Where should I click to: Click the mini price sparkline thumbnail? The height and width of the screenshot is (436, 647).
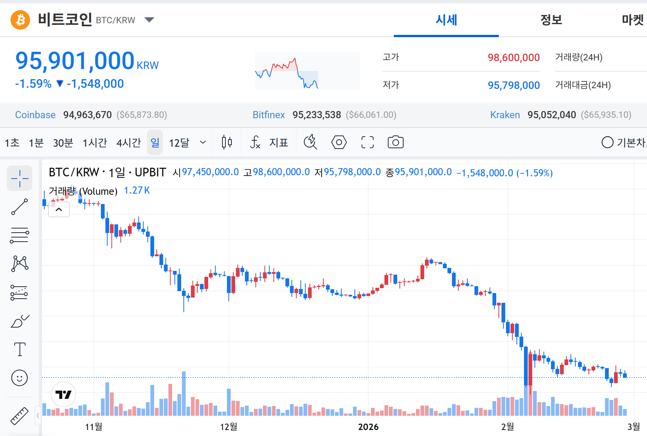click(308, 71)
